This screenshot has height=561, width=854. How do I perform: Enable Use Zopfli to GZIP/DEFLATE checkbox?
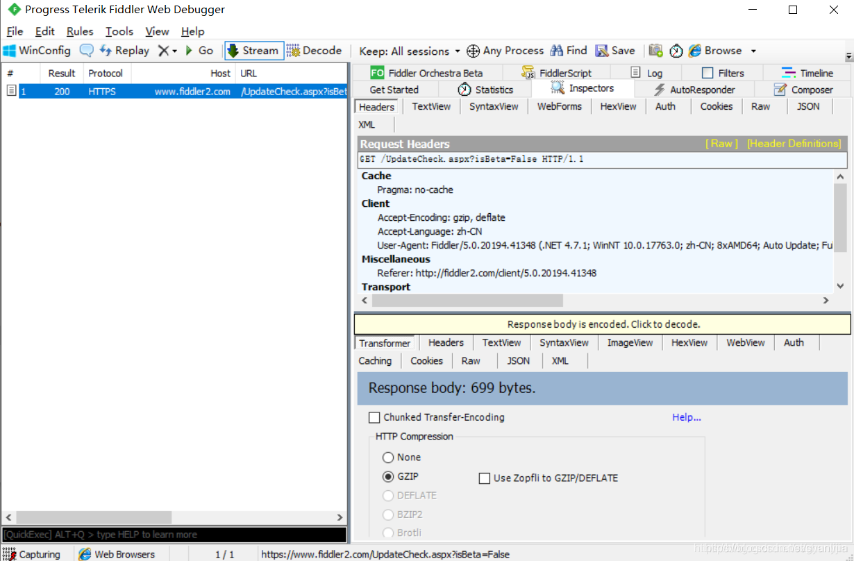[485, 478]
